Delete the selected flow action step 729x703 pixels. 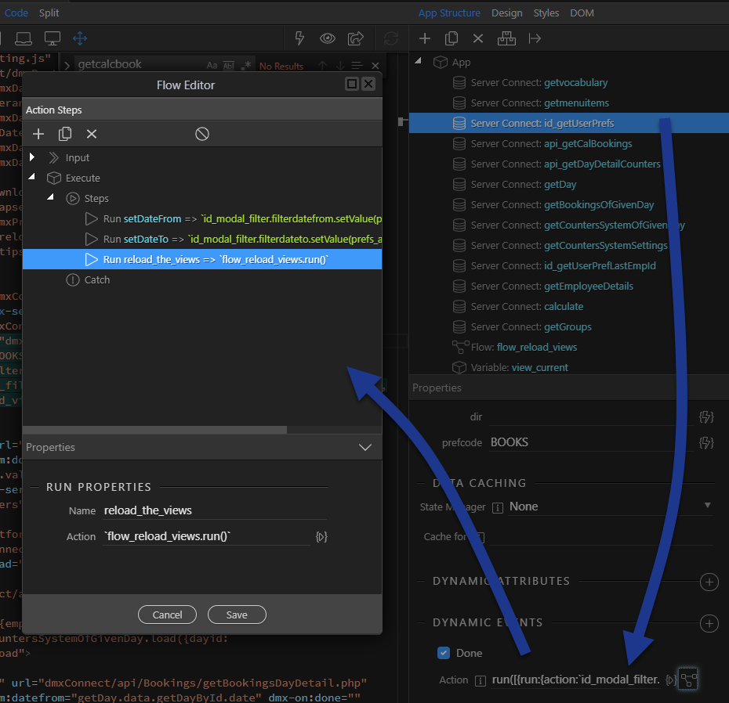(x=92, y=134)
